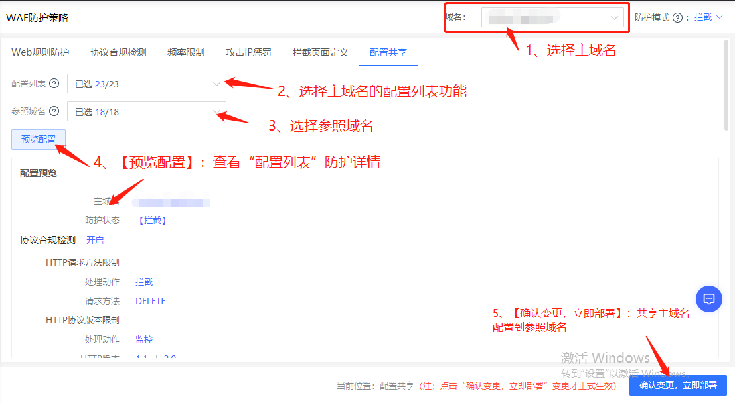Click 监控 action under HTTP协议版本限制
Viewport: 735px width, 403px height.
coord(144,339)
